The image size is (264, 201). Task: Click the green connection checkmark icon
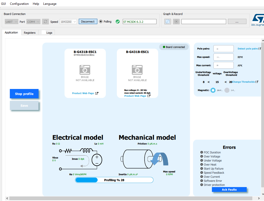point(117,22)
